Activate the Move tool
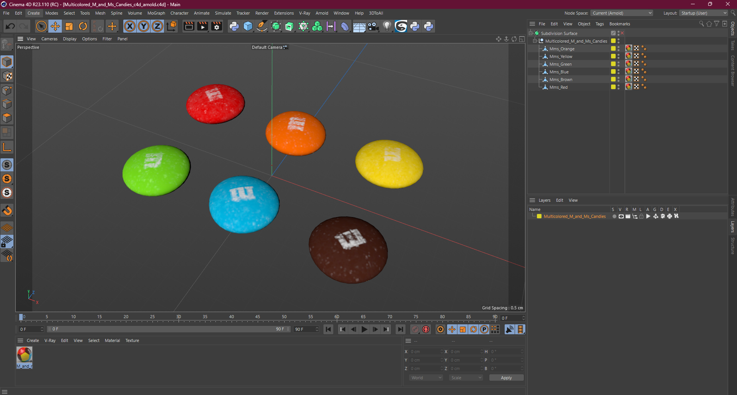This screenshot has height=395, width=737. pos(55,26)
